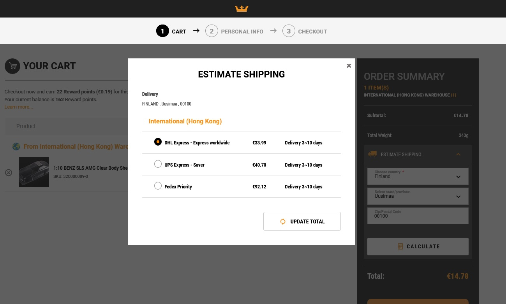Click the Total Weight 340g value
506x304 pixels.
(464, 135)
